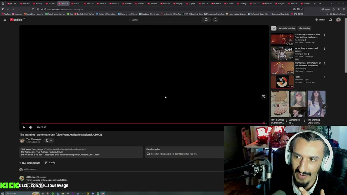
Task: Play the video with the play button
Action: tap(24, 127)
